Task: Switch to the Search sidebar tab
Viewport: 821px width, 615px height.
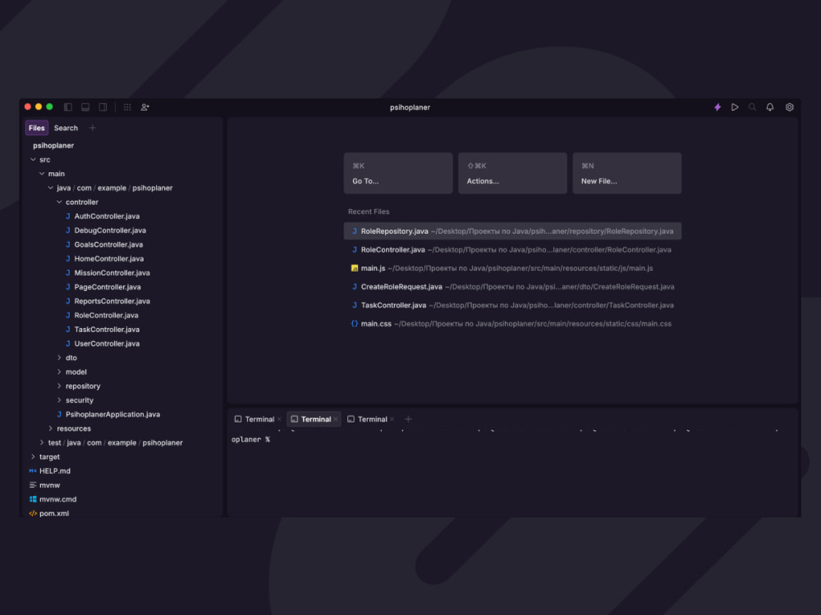Action: (66, 128)
